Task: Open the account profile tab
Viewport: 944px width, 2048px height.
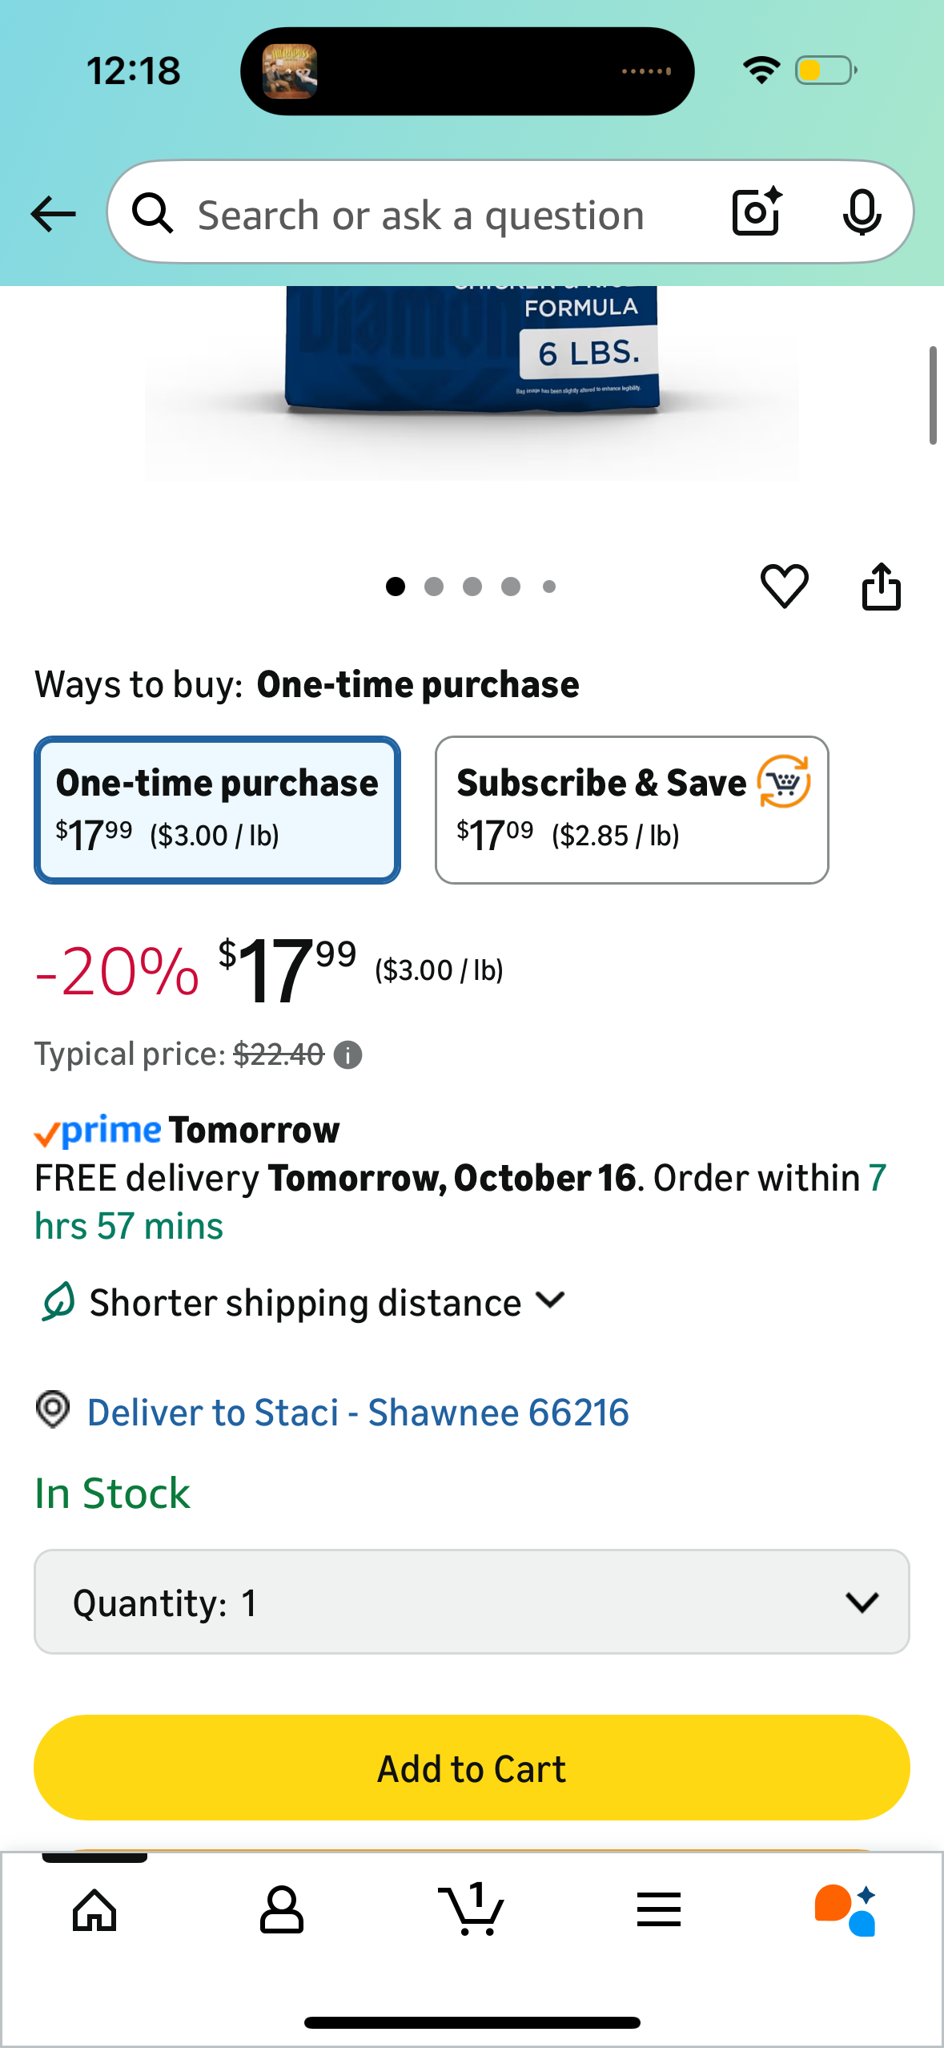Action: click(x=281, y=1910)
